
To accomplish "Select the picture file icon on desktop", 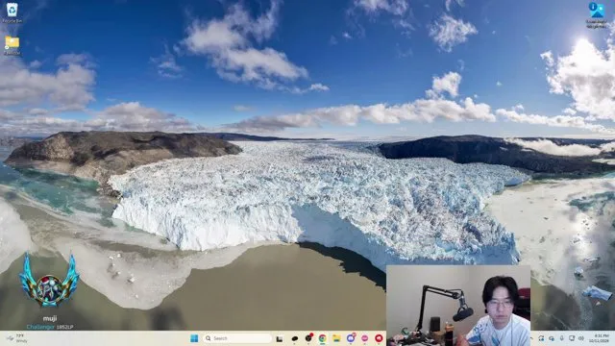I will point(597,14).
